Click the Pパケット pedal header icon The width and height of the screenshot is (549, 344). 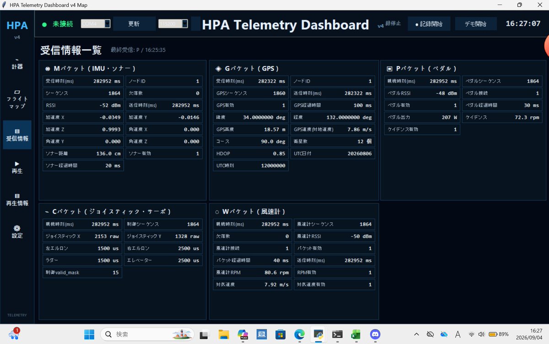point(389,69)
